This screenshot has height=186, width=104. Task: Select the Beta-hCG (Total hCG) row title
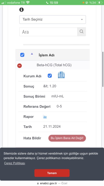pyautogui.click(x=54, y=65)
